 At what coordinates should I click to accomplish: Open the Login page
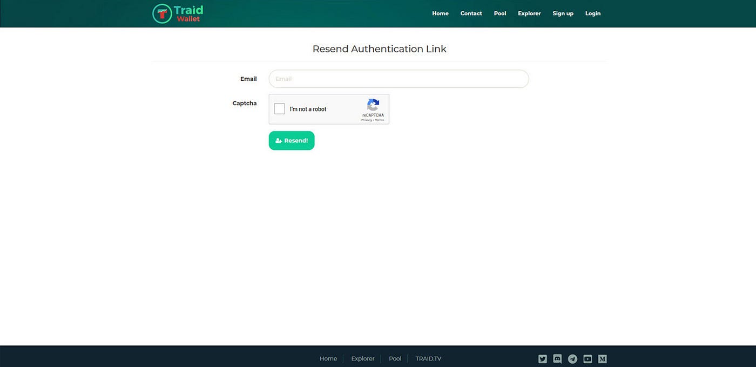point(592,13)
